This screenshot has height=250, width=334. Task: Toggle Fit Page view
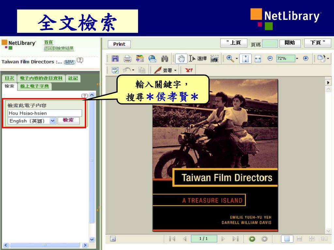click(246, 59)
